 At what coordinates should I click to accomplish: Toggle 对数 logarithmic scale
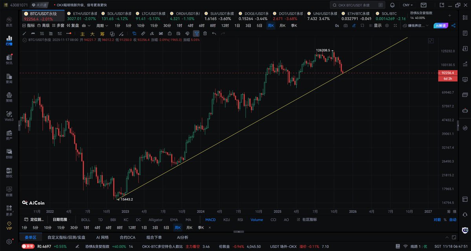(437, 220)
